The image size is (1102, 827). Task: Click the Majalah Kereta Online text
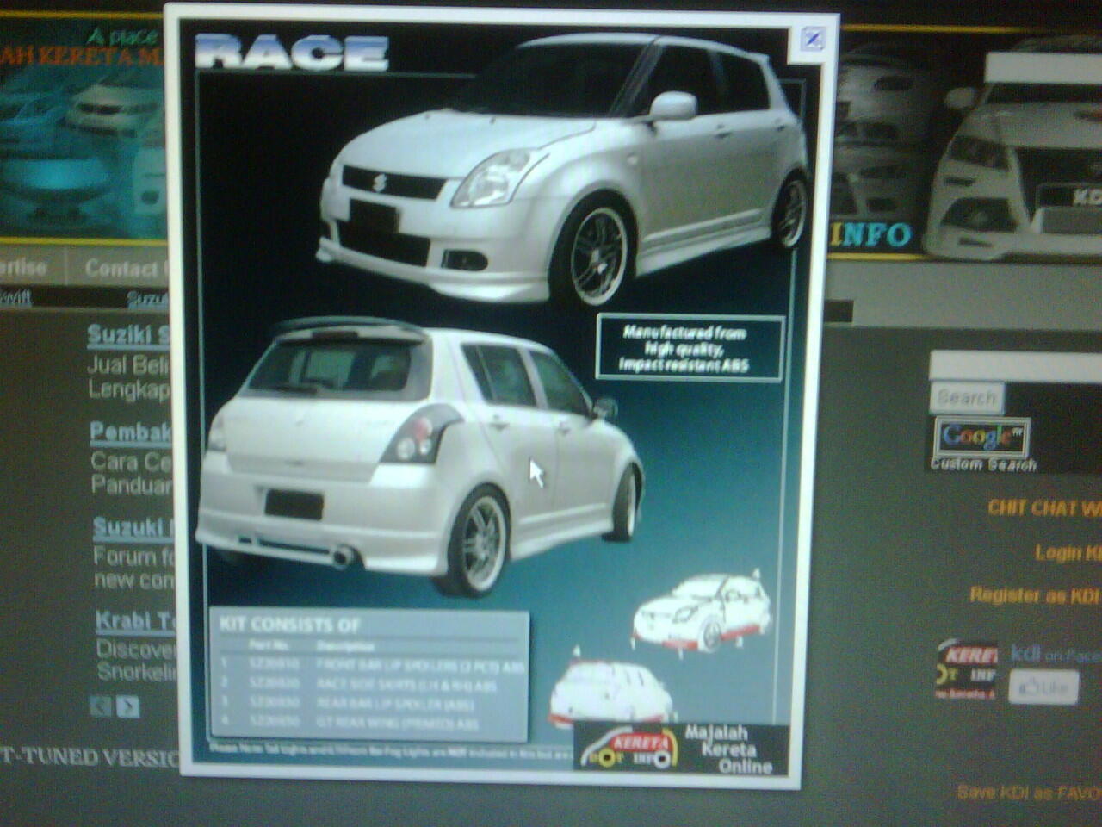728,749
